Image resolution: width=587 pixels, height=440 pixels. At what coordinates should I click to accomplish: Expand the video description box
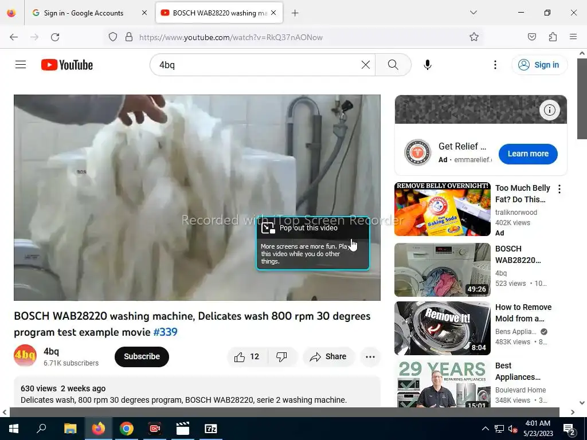tap(197, 392)
